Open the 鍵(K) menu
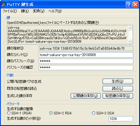 click(x=25, y=11)
